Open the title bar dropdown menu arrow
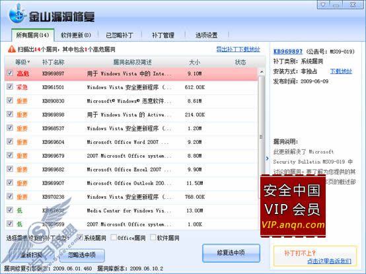Screen dimensions: 366x274 323,5
